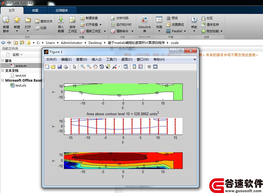Click the Open (打开) folder icon
The height and width of the screenshot is (193, 263).
pos(28,20)
